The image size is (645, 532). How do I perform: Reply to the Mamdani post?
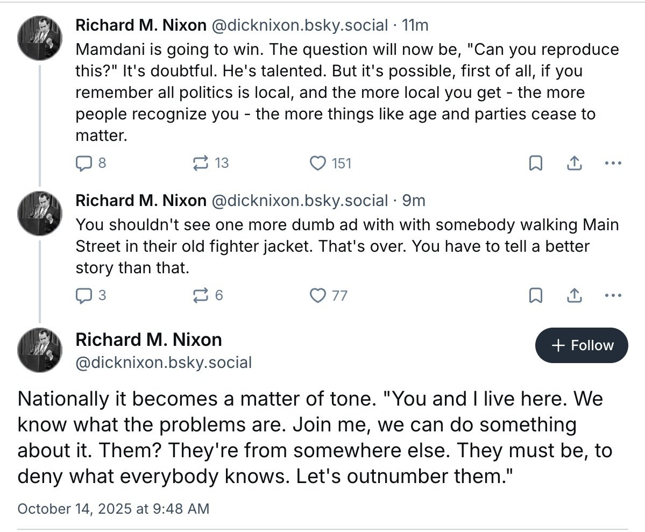tap(84, 163)
